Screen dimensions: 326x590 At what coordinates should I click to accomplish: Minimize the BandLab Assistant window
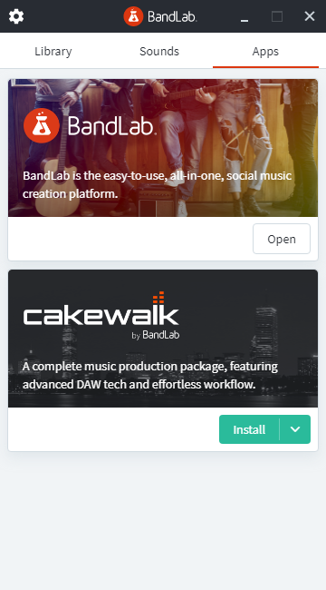point(244,16)
